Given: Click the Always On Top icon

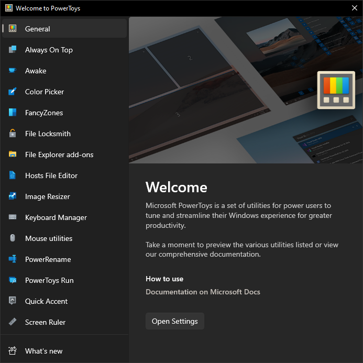Looking at the screenshot, I should (13, 50).
